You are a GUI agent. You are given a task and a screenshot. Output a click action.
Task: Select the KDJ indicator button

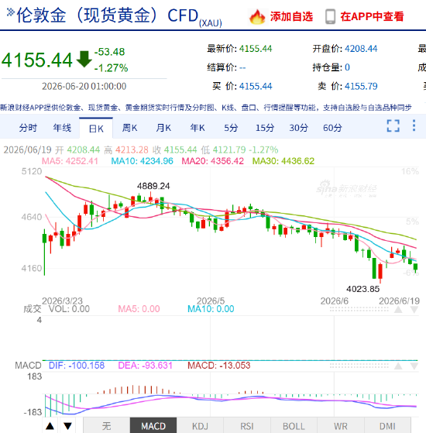coord(200,426)
